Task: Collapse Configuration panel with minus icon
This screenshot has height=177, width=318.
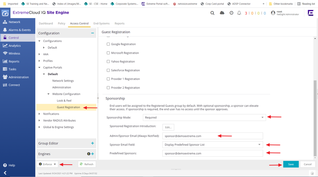Action: pyautogui.click(x=93, y=33)
